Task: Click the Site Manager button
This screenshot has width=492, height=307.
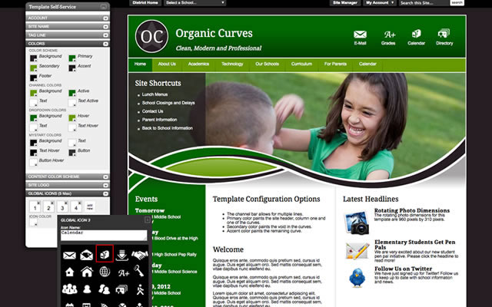Action: [345, 3]
